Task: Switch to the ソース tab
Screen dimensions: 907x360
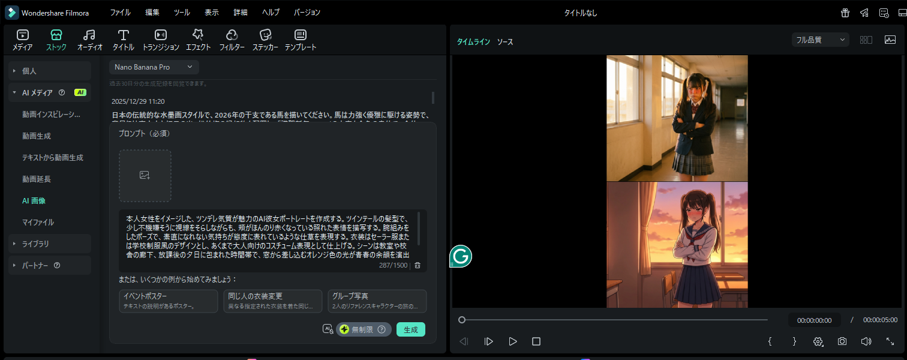Action: [505, 42]
